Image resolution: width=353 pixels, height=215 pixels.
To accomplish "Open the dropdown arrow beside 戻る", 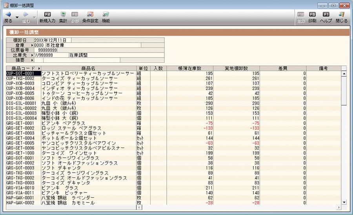I will 17,17.
